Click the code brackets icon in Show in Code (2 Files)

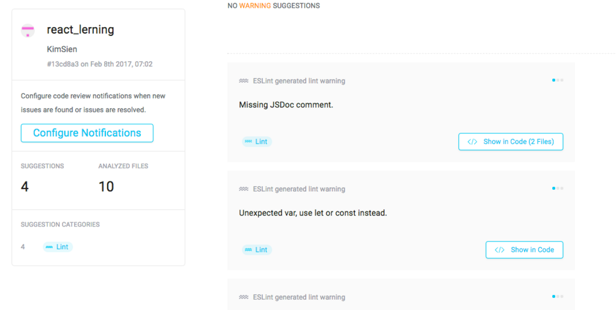(472, 142)
